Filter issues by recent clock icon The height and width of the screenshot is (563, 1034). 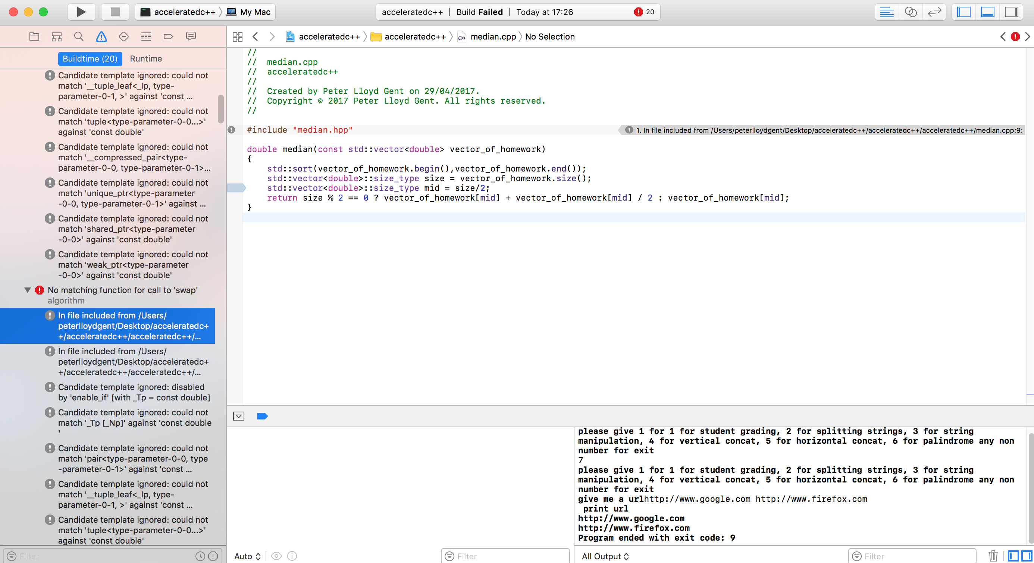200,556
